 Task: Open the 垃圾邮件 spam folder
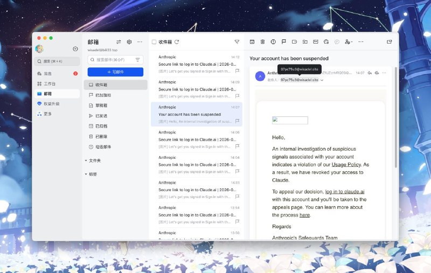[115, 147]
